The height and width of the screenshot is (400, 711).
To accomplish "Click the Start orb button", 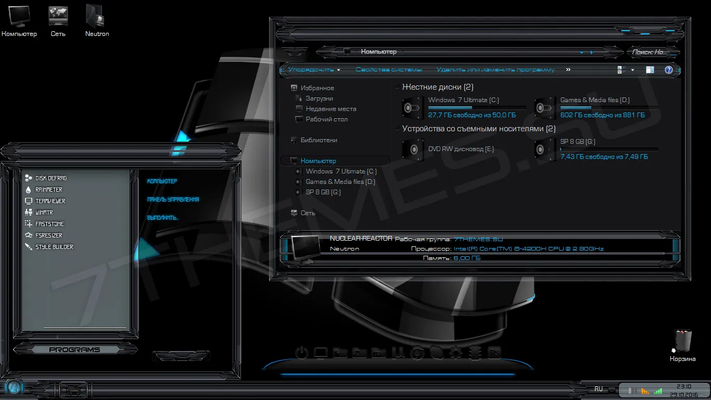I will click(14, 387).
